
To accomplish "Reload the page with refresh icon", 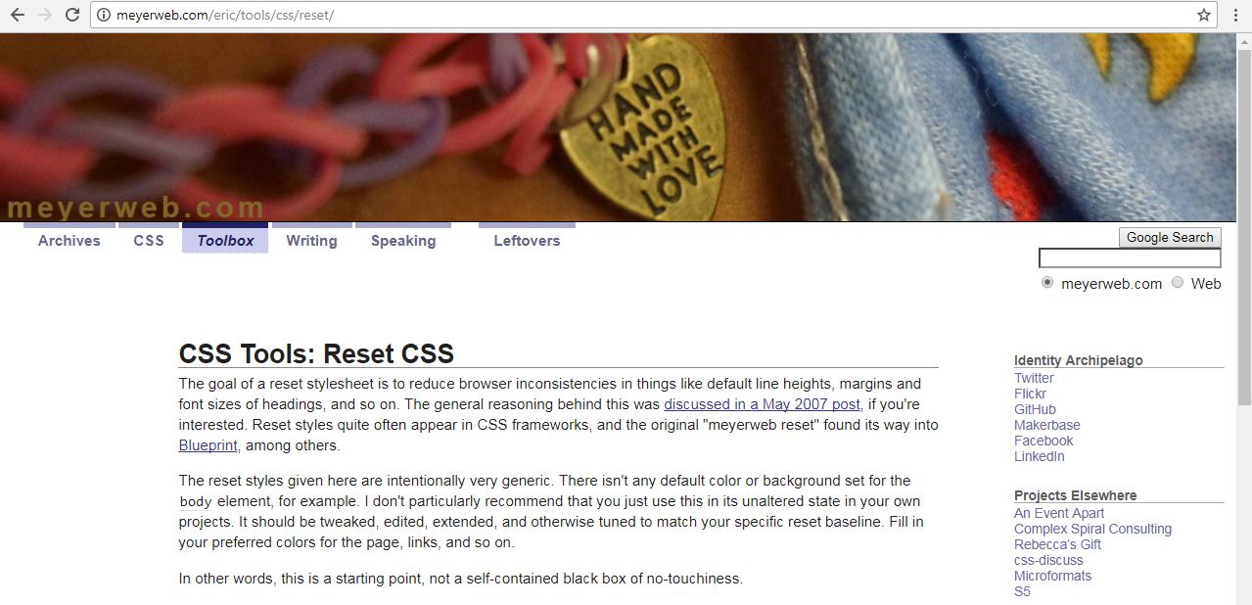I will [x=72, y=15].
